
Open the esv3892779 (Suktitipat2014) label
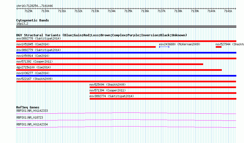click(x=39, y=50)
